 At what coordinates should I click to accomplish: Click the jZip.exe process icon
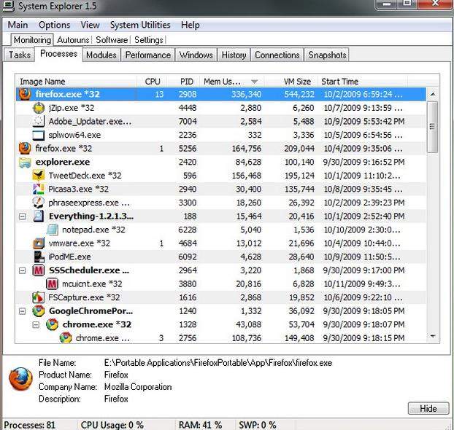coord(39,108)
